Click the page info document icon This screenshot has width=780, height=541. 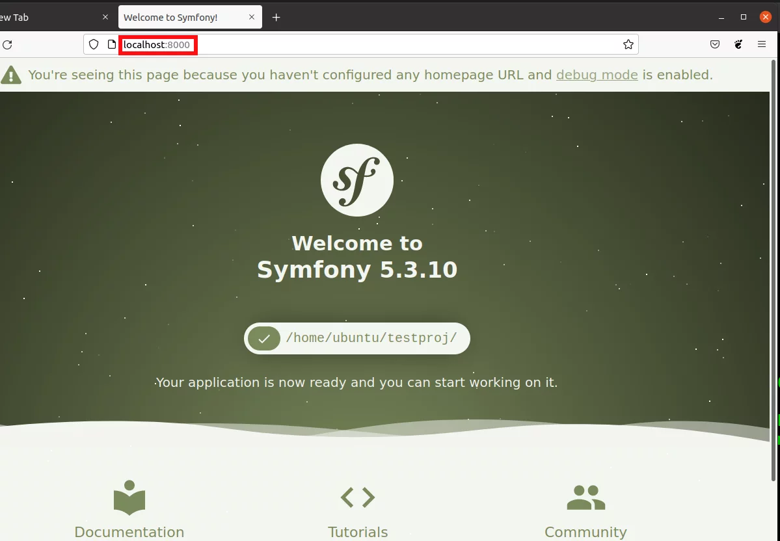pos(112,44)
